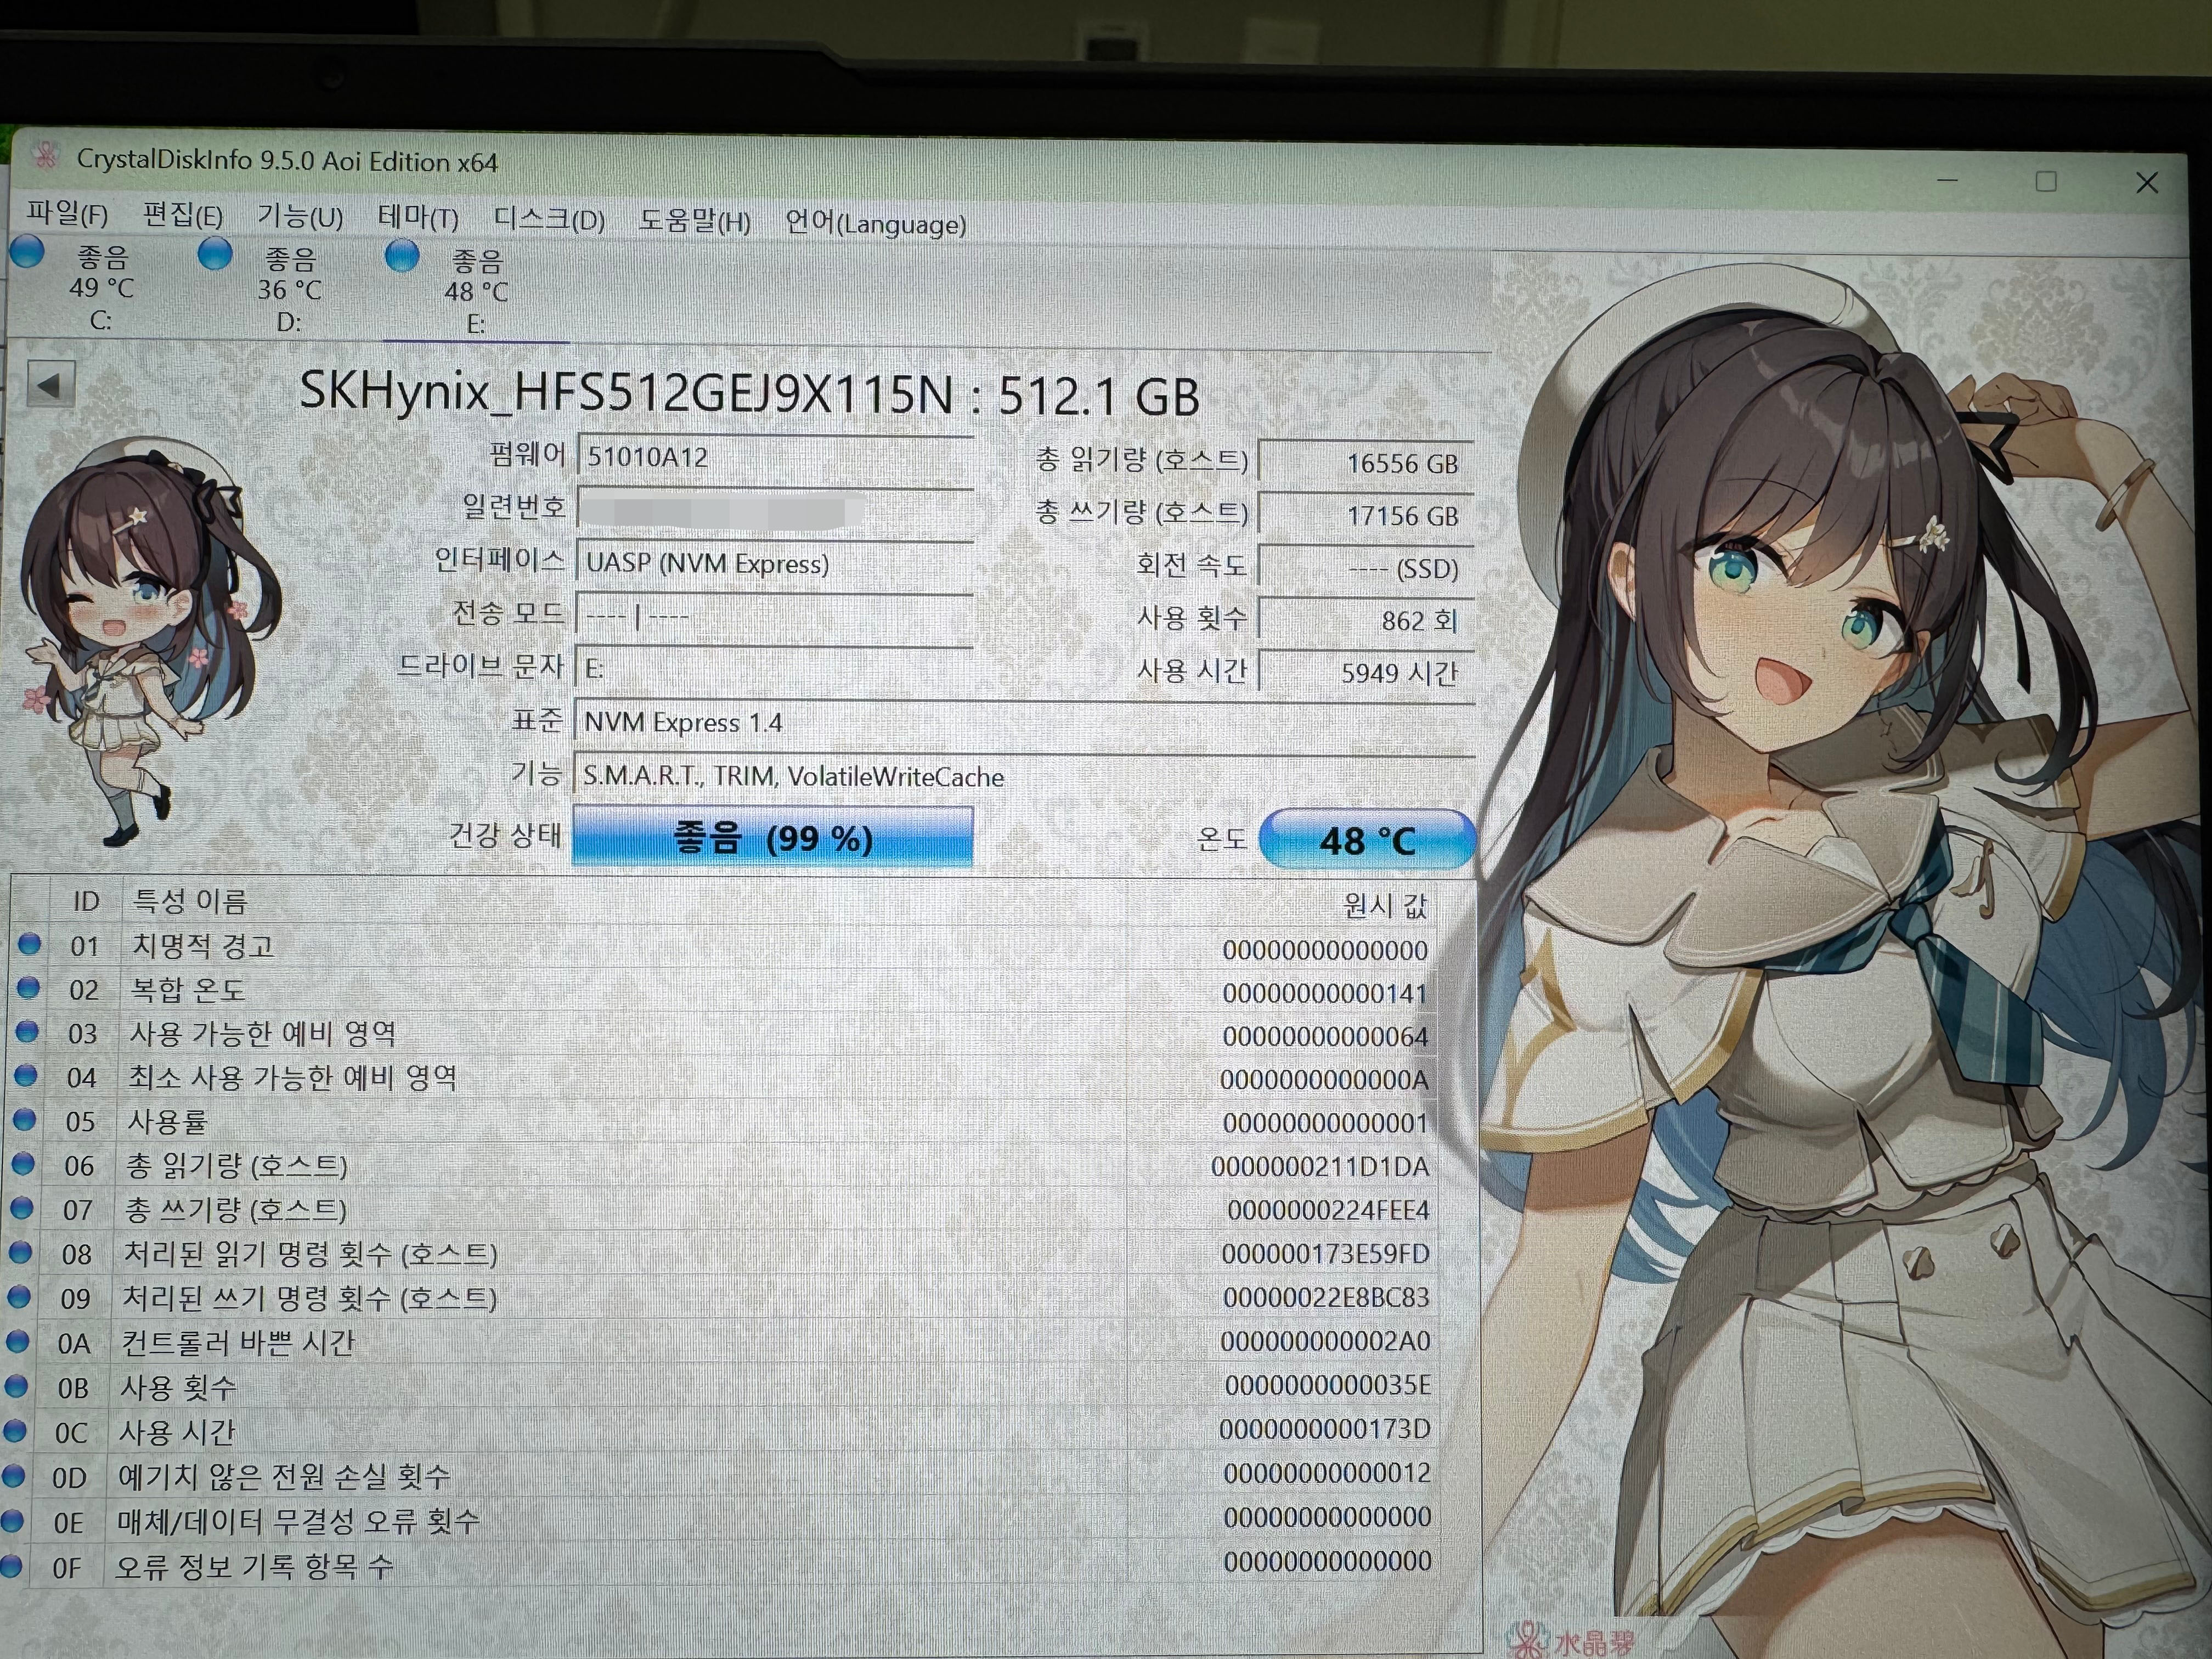2212x1659 pixels.
Task: Click the features field S.M.A.R.T., TRIM, VolatileWriteCache
Action: click(1024, 776)
